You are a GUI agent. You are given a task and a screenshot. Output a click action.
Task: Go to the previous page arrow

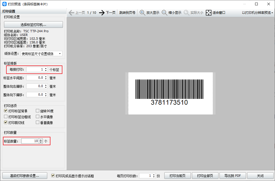(71, 13)
